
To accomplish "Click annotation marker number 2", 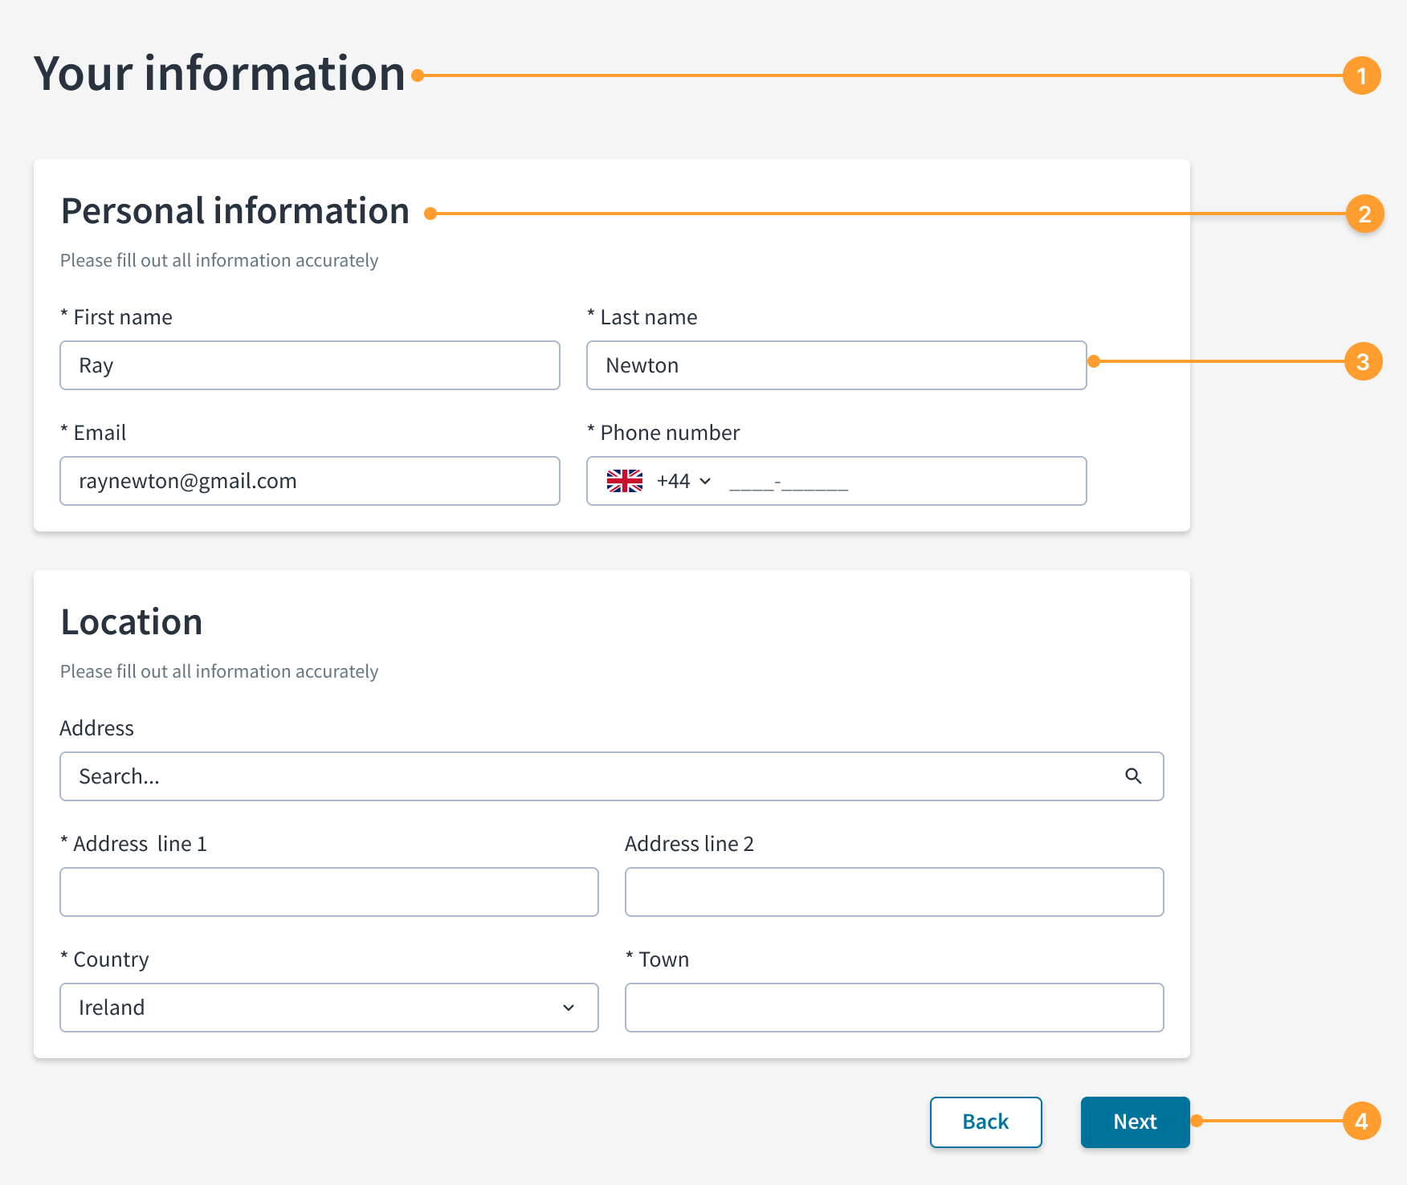I will (1365, 214).
